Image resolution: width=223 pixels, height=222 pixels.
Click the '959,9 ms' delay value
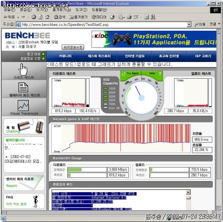[x=202, y=140]
